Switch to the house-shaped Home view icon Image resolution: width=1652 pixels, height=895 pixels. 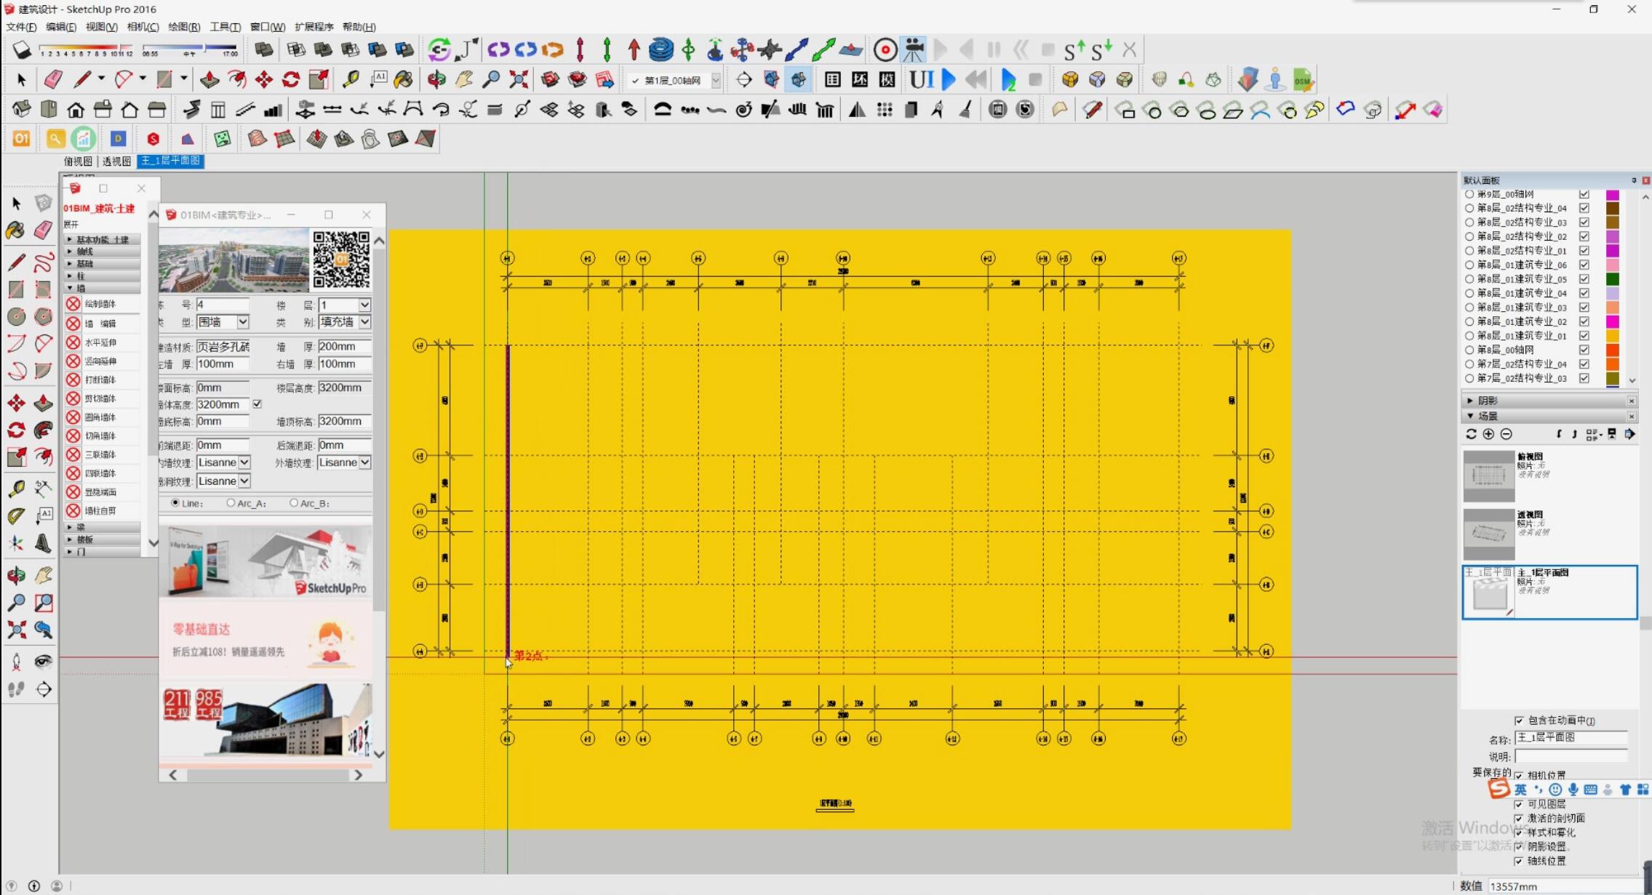coord(75,110)
